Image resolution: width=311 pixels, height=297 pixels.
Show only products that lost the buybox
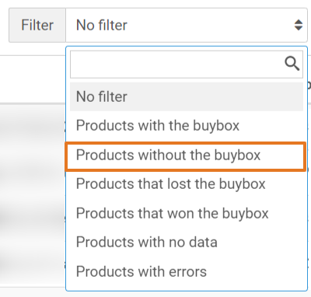point(187,183)
